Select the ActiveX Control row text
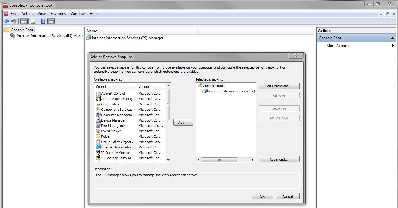 coord(113,93)
